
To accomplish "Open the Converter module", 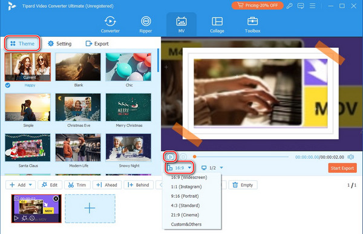I will (110, 25).
